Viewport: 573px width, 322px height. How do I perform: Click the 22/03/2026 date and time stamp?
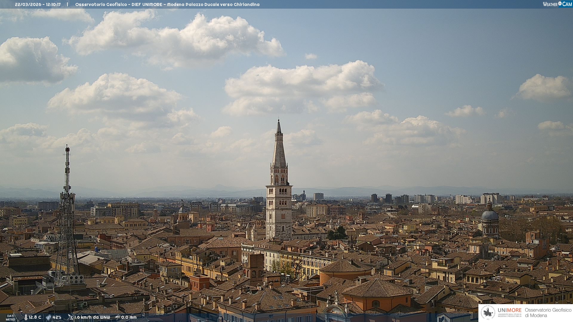[x=38, y=4]
